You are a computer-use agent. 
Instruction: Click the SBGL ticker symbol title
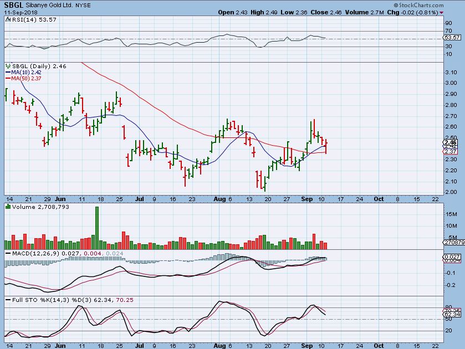click(13, 4)
